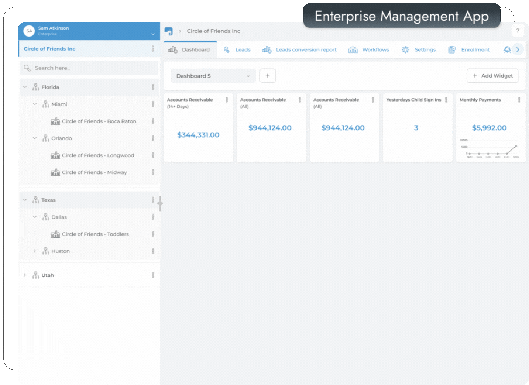The height and width of the screenshot is (385, 529).
Task: Open Midway row three-dot menu
Action: pyautogui.click(x=153, y=172)
